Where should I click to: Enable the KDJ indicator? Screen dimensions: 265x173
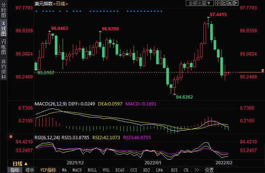pyautogui.click(x=146, y=170)
